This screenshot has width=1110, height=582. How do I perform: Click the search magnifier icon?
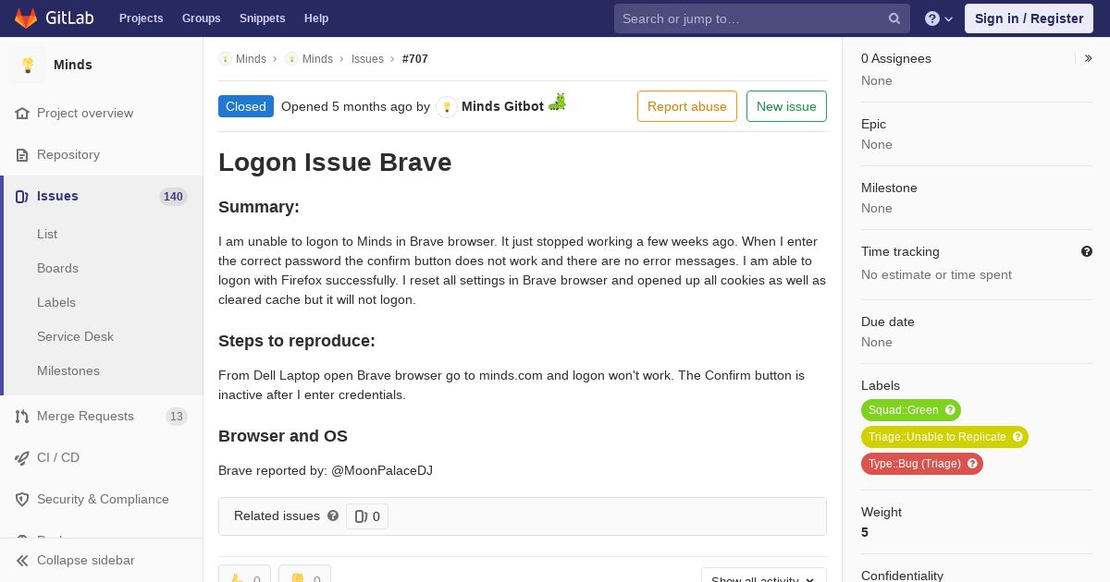click(894, 18)
